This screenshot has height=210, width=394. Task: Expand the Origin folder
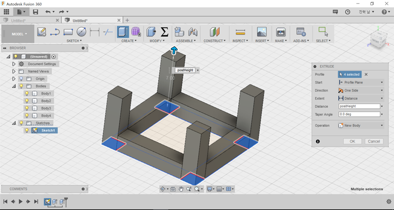coord(14,79)
